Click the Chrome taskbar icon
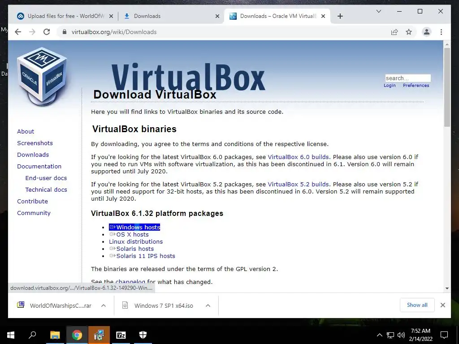The width and height of the screenshot is (459, 344). click(x=77, y=335)
